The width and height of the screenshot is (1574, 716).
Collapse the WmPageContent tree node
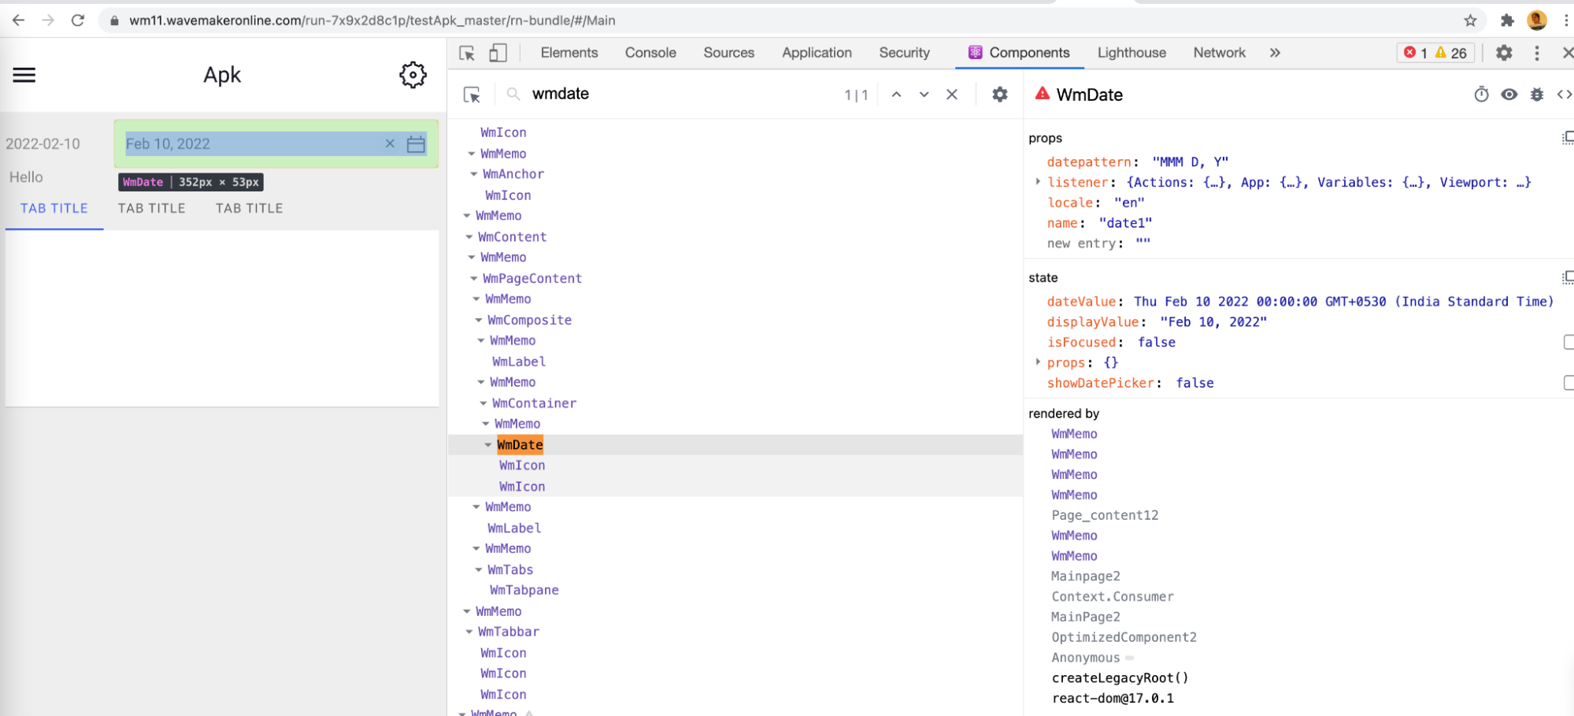[474, 278]
